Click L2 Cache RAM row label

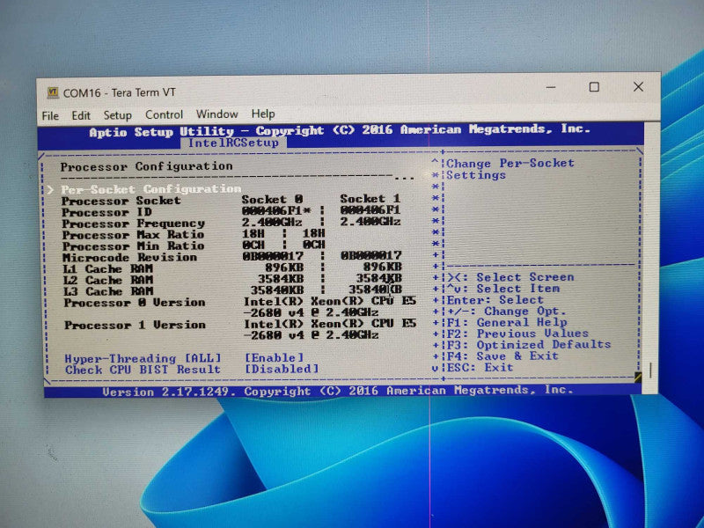coord(107,280)
